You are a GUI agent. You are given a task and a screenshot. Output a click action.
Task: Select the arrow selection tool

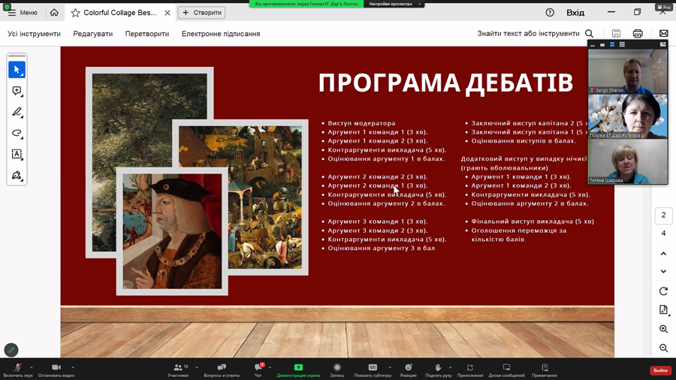coord(17,70)
